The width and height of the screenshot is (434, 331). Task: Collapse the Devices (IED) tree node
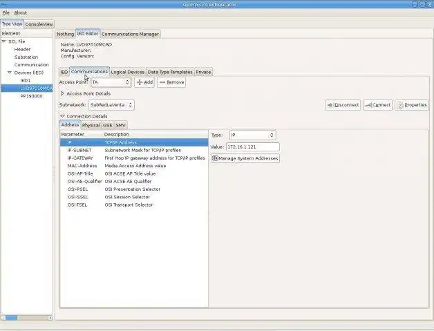(x=10, y=73)
